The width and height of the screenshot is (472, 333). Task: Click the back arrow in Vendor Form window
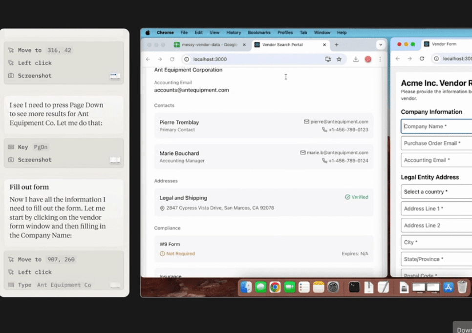click(x=398, y=59)
